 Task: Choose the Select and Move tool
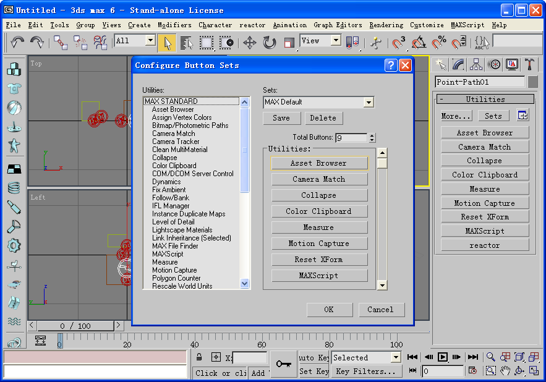[x=250, y=43]
